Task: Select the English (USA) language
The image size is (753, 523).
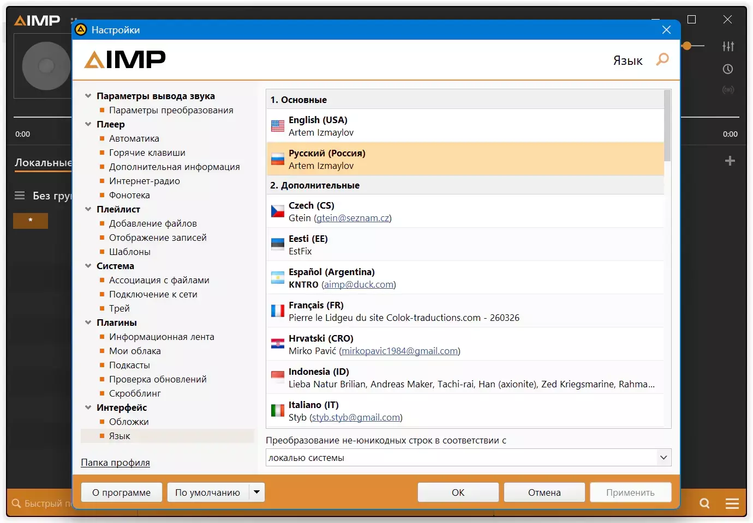Action: [465, 126]
